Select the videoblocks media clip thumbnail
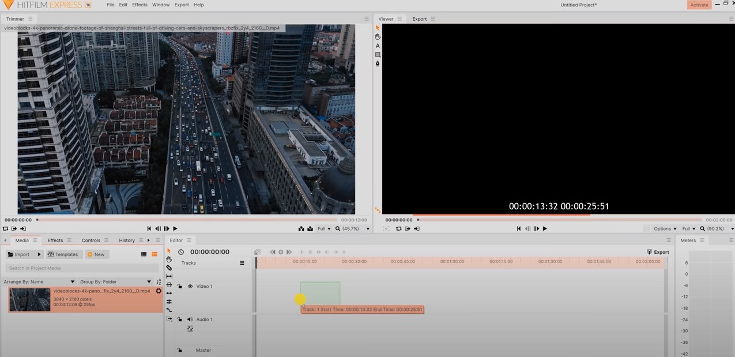Screen dimensions: 735x357 click(x=30, y=299)
